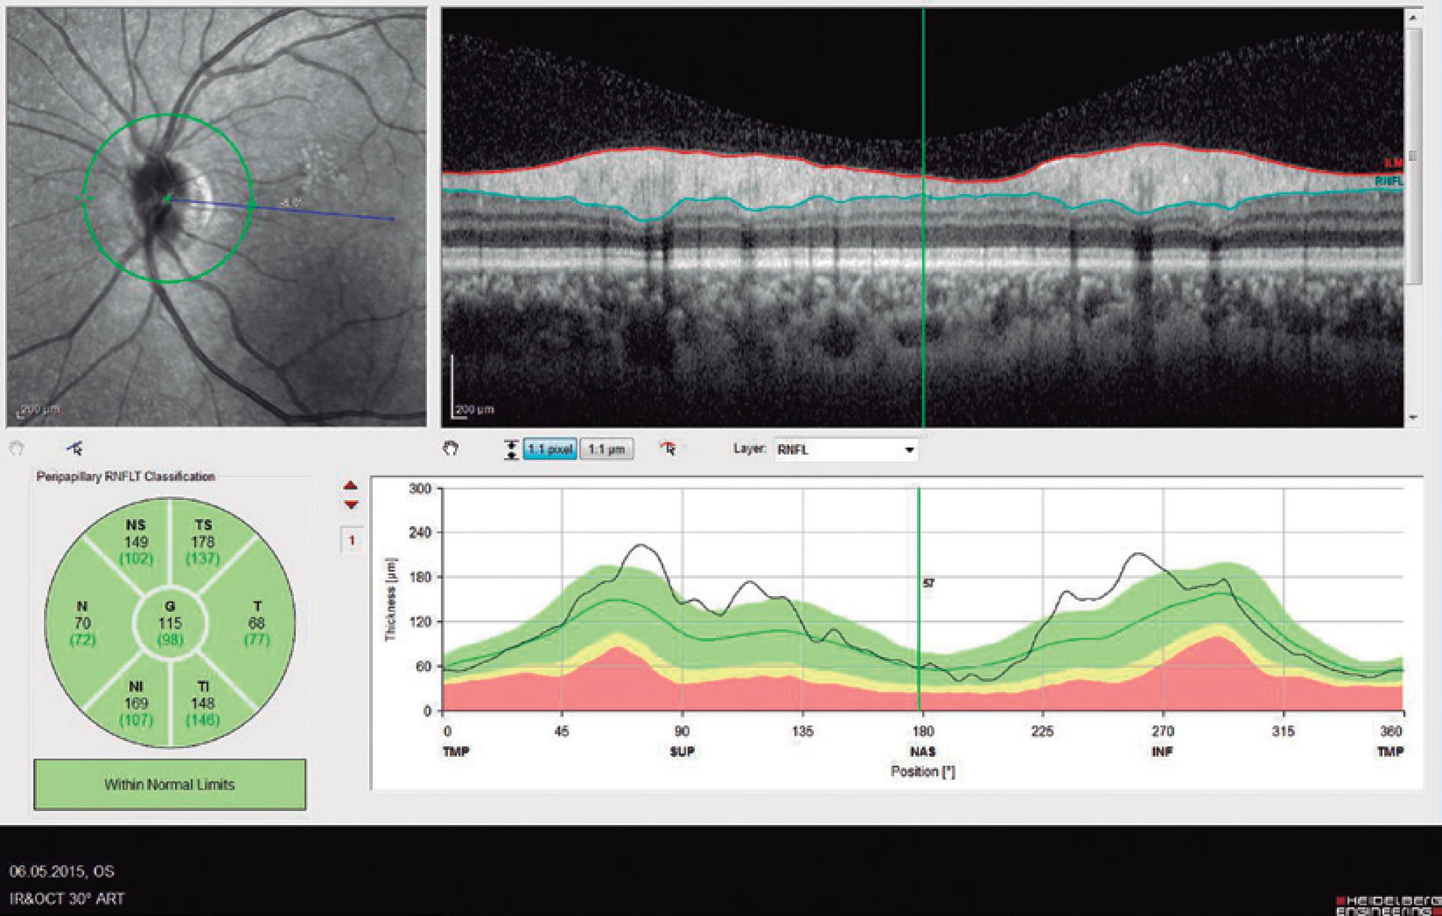Activate the blue edit-line pointer tool below the fundus image
Image resolution: width=1442 pixels, height=916 pixels.
point(75,448)
